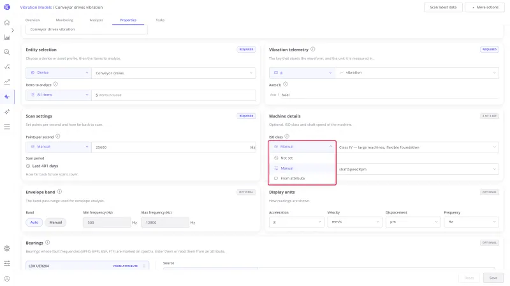Open the bar chart sidebar icon
This screenshot has width=510, height=286.
[x=7, y=37]
